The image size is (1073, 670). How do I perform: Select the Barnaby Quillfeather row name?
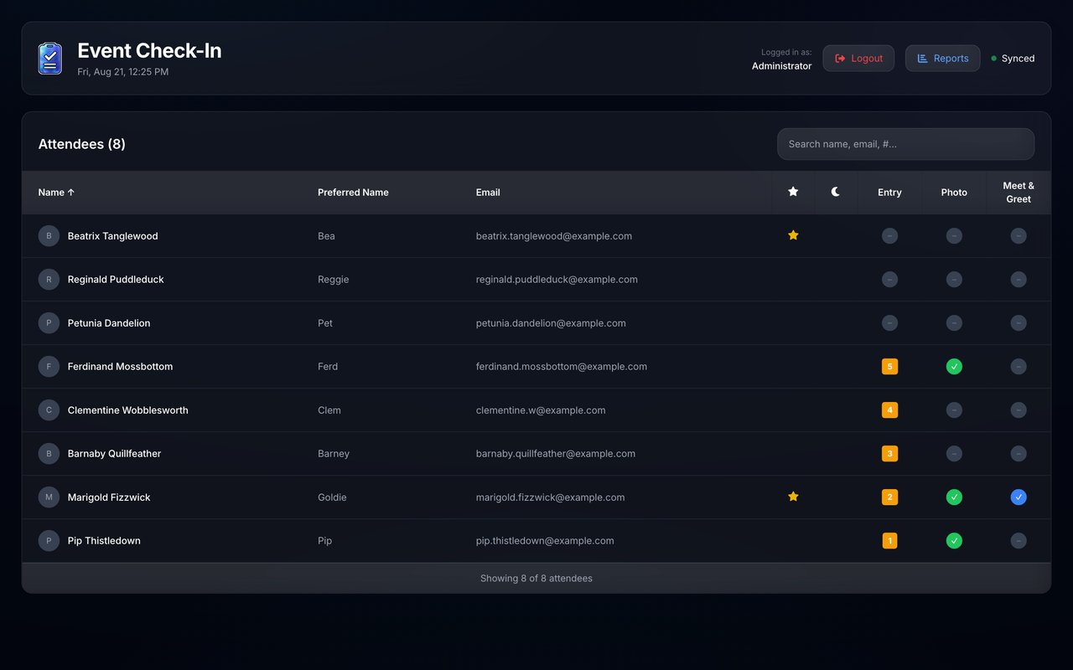pos(114,453)
